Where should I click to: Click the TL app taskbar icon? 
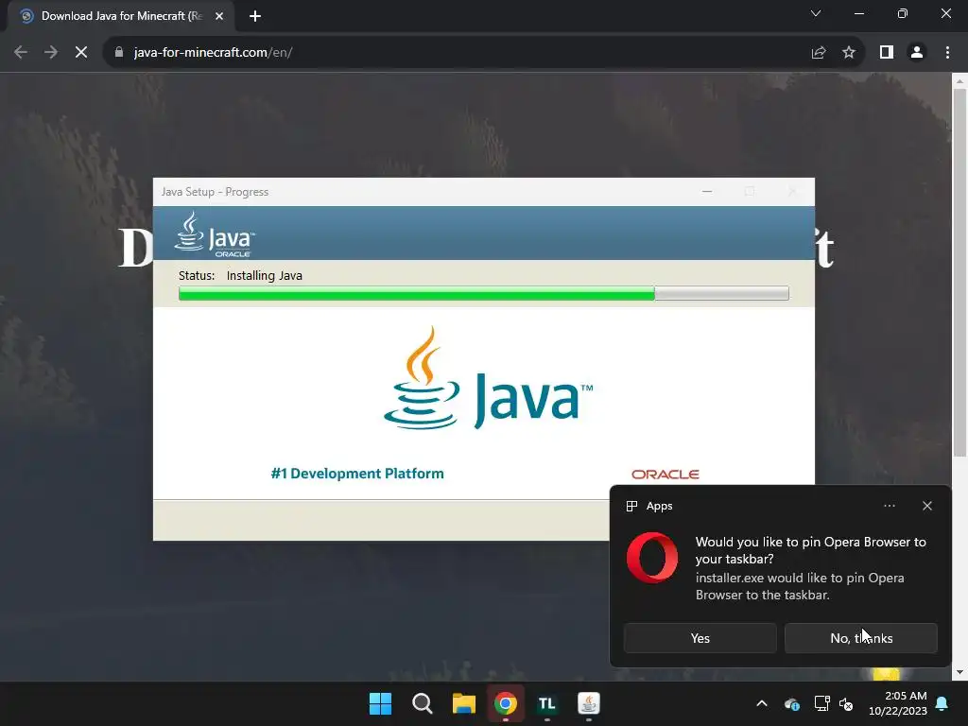[547, 703]
